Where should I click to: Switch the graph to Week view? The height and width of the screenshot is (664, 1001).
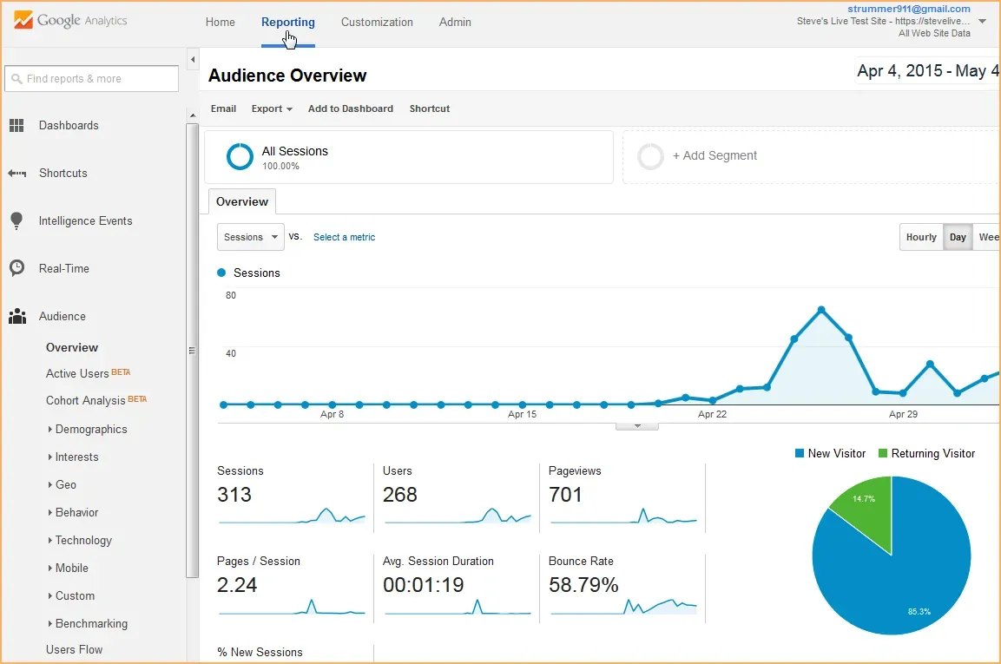tap(989, 236)
